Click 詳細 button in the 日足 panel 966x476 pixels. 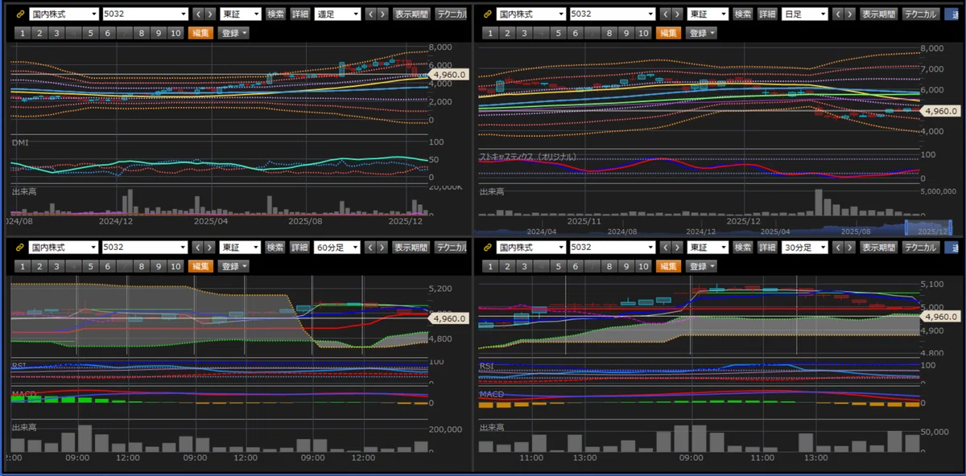pyautogui.click(x=768, y=14)
